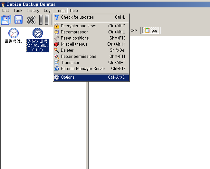Click the Translator notepad icon
The width and height of the screenshot is (210, 169).
tap(57, 63)
